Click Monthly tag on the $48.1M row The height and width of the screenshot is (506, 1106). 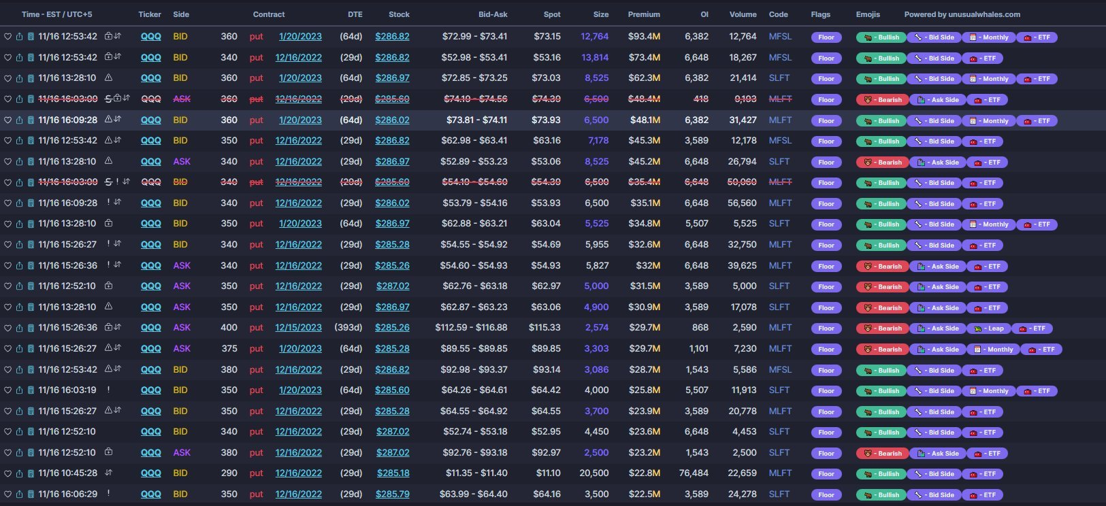click(990, 121)
